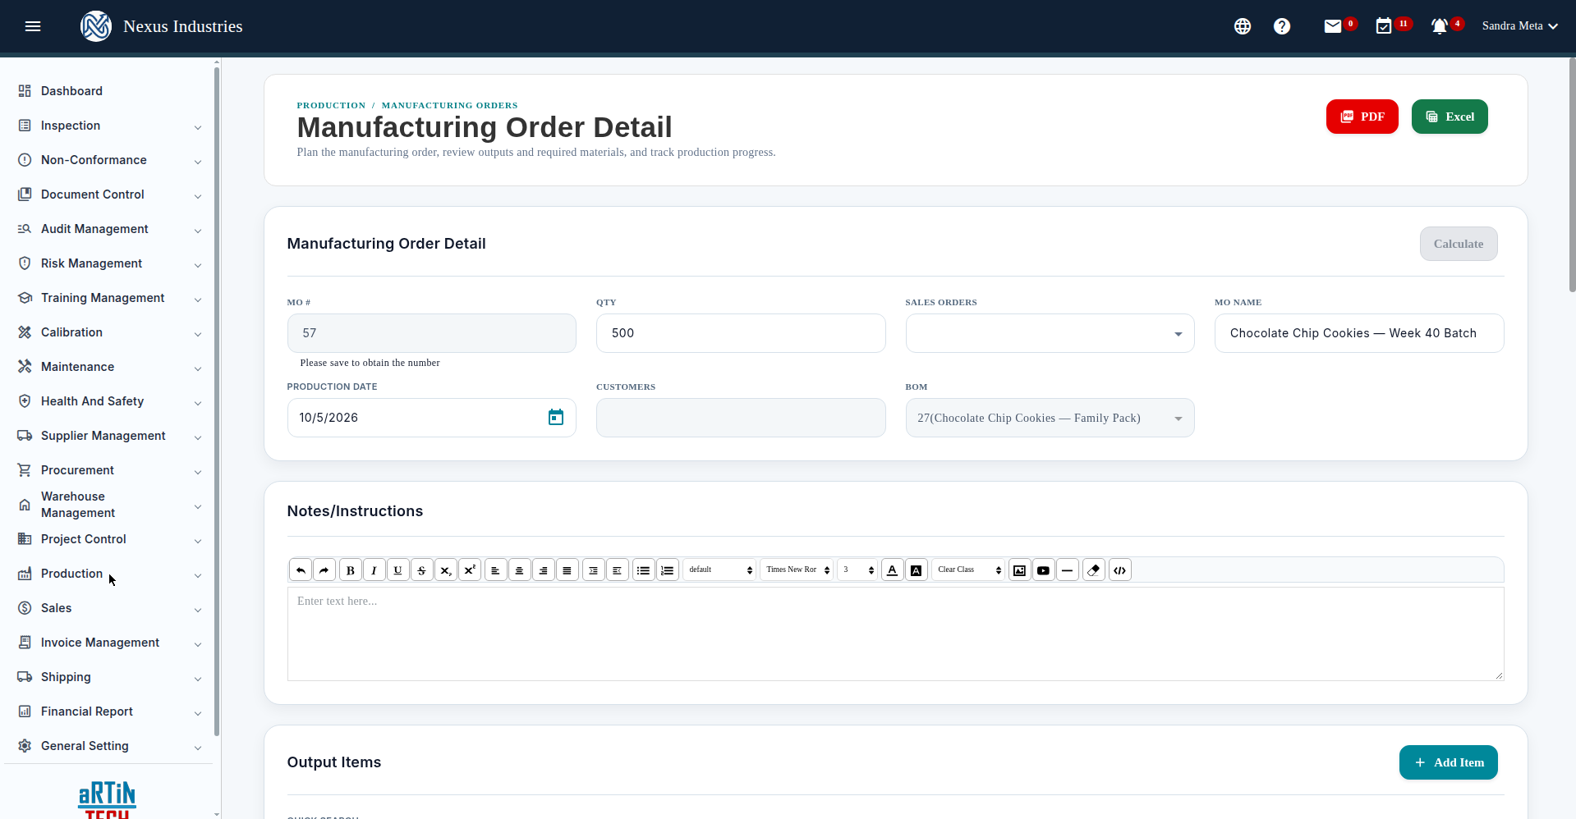1576x819 pixels.
Task: Open text background color picker
Action: (x=917, y=570)
